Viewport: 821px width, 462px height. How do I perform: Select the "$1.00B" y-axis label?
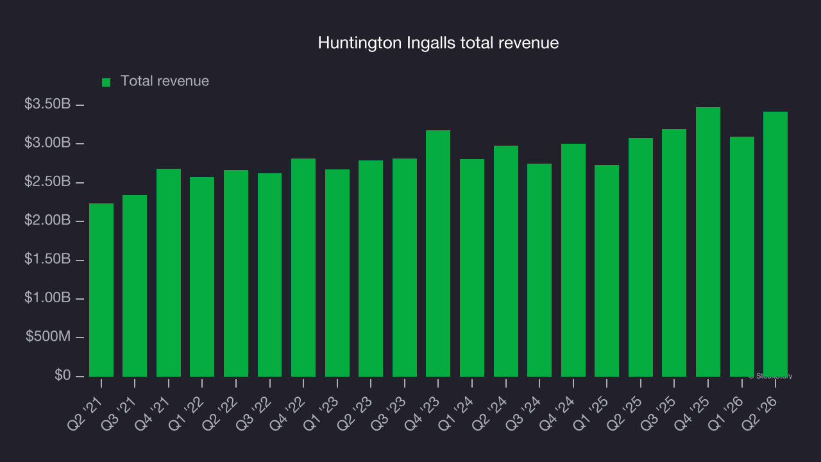click(47, 298)
